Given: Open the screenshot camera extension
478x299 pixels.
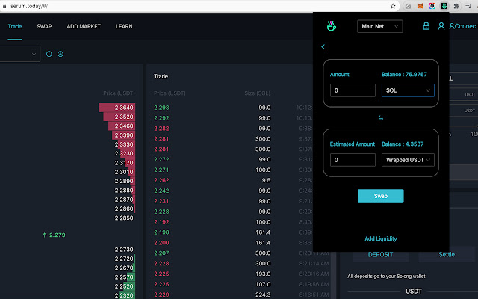Looking at the screenshot, I should [x=408, y=6].
